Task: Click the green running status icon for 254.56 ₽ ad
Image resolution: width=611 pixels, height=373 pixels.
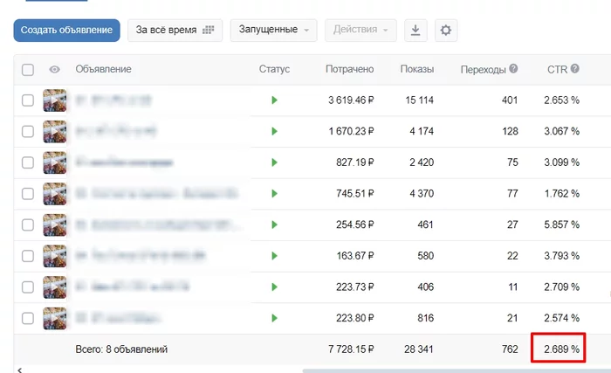Action: tap(274, 225)
